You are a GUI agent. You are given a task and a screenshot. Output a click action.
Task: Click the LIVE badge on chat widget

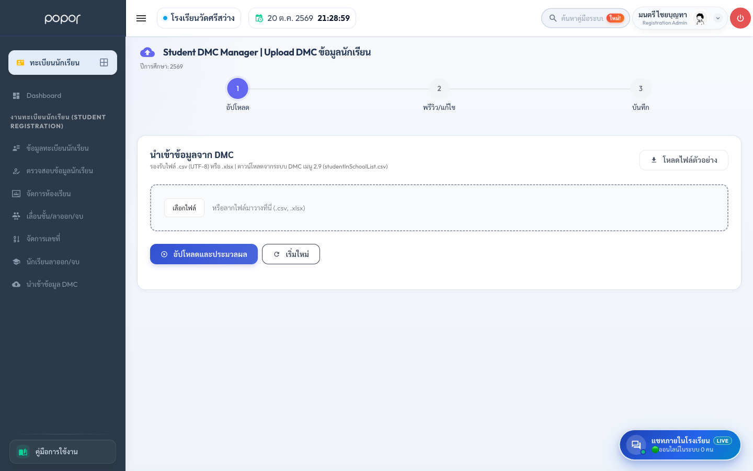pyautogui.click(x=723, y=441)
